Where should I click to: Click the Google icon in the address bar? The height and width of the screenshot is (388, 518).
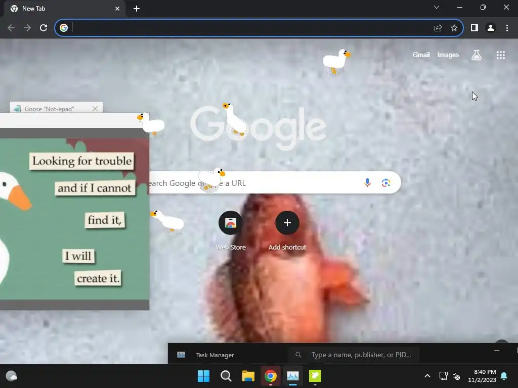[x=64, y=28]
